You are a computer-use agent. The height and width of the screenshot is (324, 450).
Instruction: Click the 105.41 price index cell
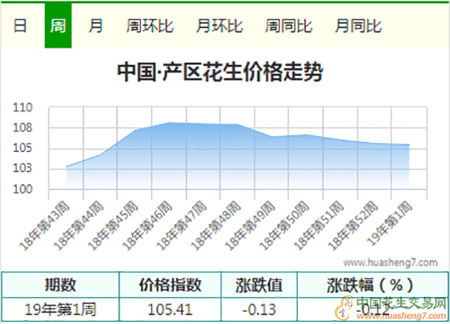[x=171, y=308]
